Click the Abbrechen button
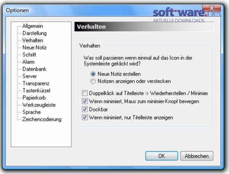The height and width of the screenshot is (174, 229). point(197,156)
